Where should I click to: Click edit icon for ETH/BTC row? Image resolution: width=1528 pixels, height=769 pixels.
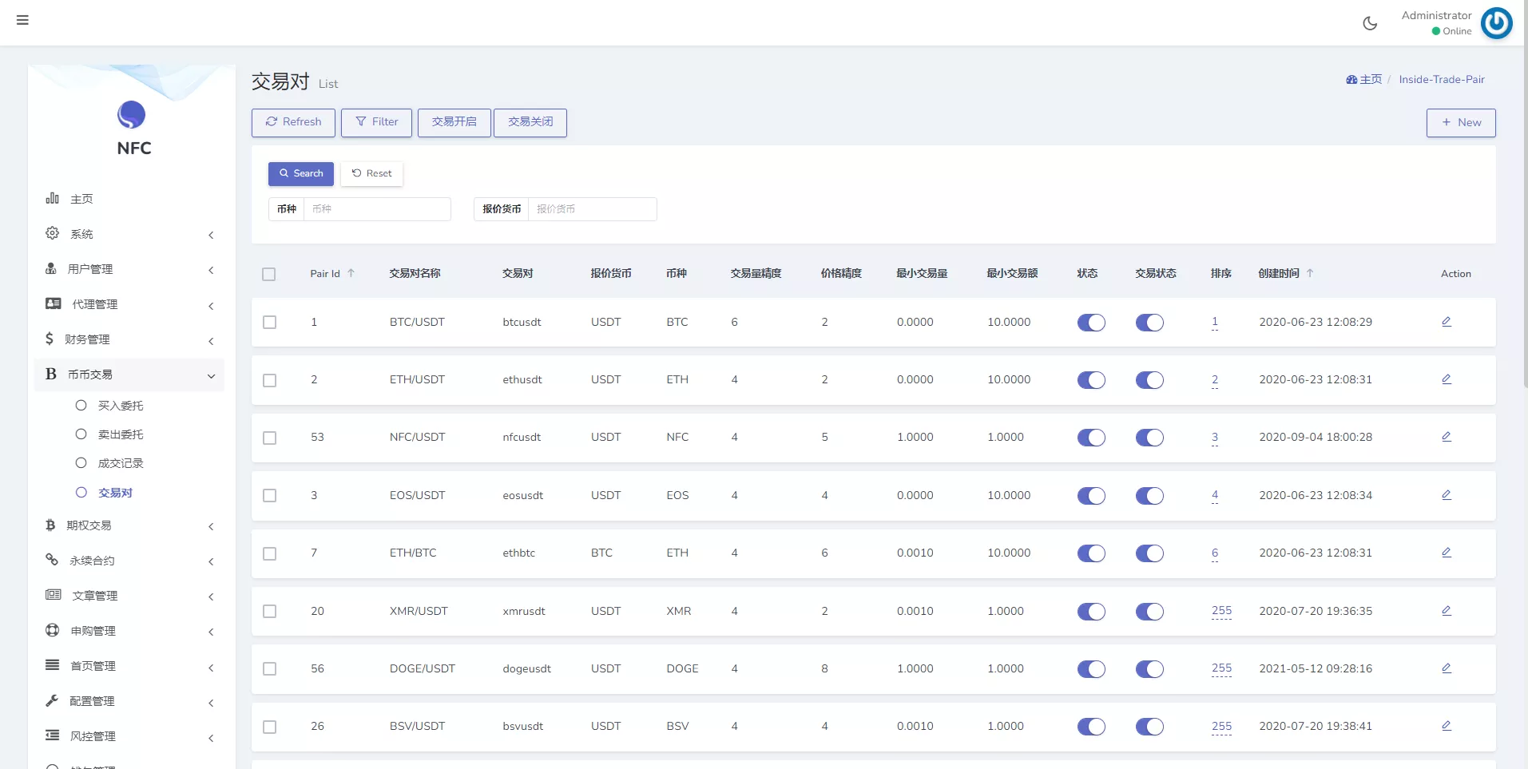click(1446, 553)
